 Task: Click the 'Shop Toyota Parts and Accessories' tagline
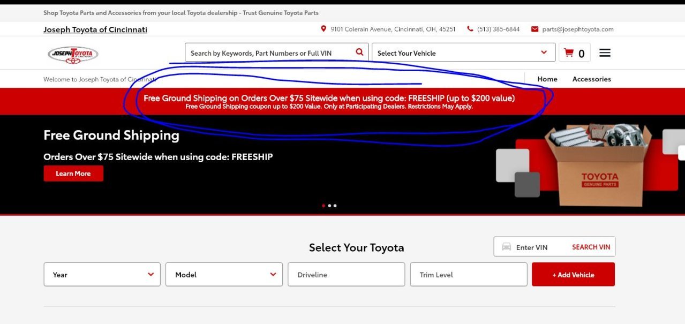[181, 13]
